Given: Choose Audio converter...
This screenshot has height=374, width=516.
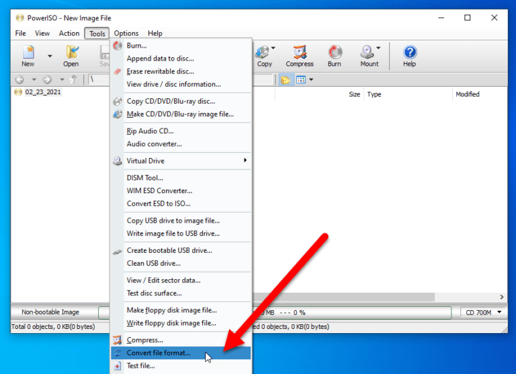Looking at the screenshot, I should click(181, 144).
